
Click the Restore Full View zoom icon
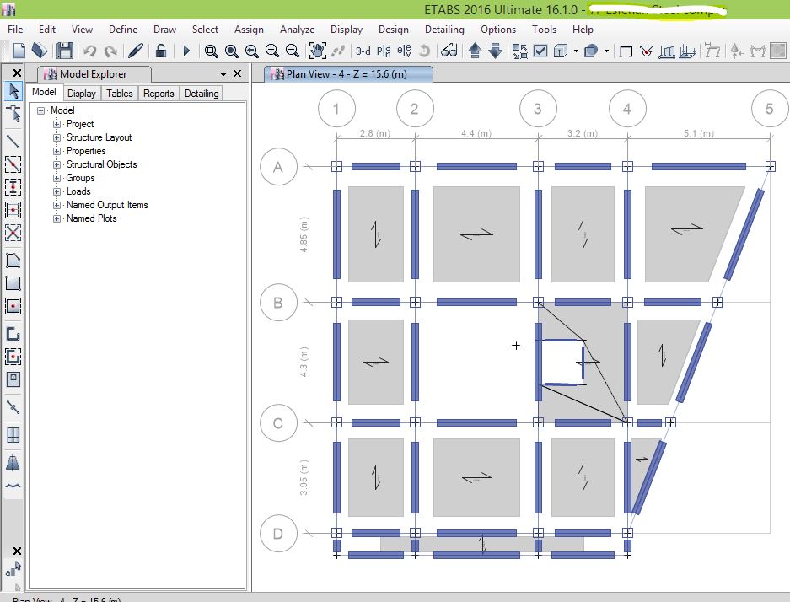pyautogui.click(x=231, y=51)
